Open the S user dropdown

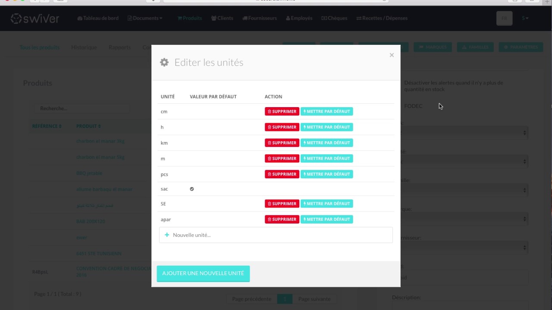[x=525, y=18]
